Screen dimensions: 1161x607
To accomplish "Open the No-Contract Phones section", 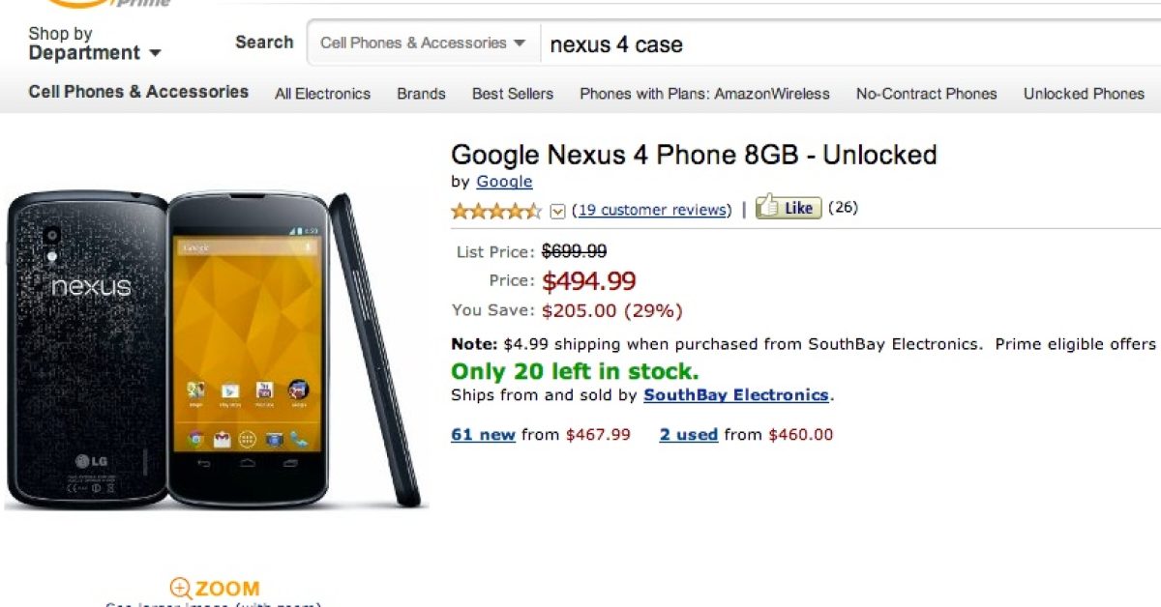I will point(926,94).
